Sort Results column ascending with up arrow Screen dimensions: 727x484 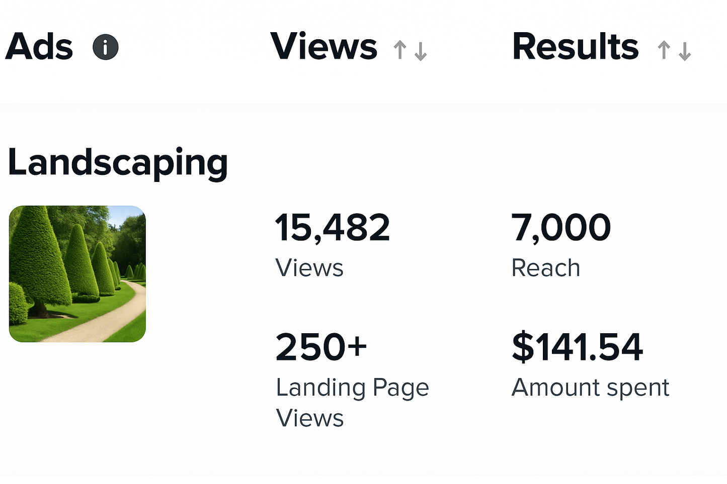(x=664, y=50)
